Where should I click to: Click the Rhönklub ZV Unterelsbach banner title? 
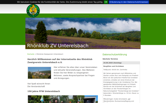pos(58,46)
